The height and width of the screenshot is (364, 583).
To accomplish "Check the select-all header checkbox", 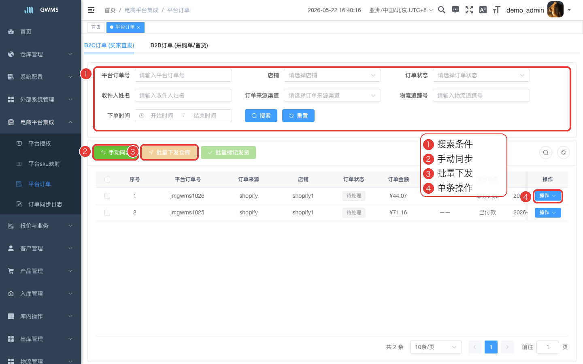I will pos(107,180).
